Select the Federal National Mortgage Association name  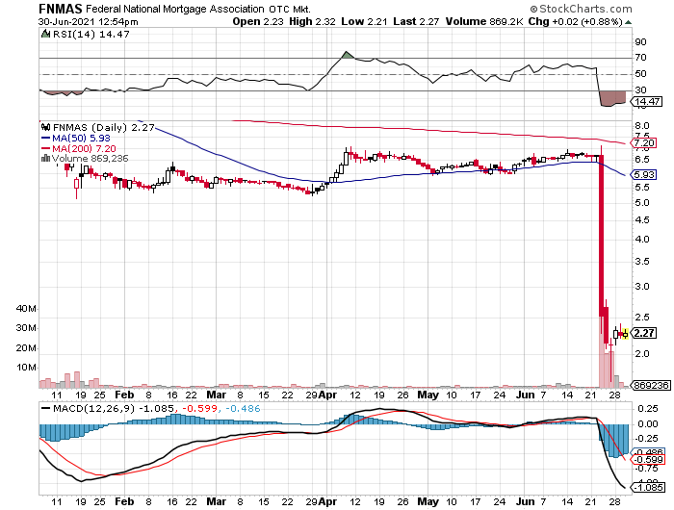coord(175,9)
